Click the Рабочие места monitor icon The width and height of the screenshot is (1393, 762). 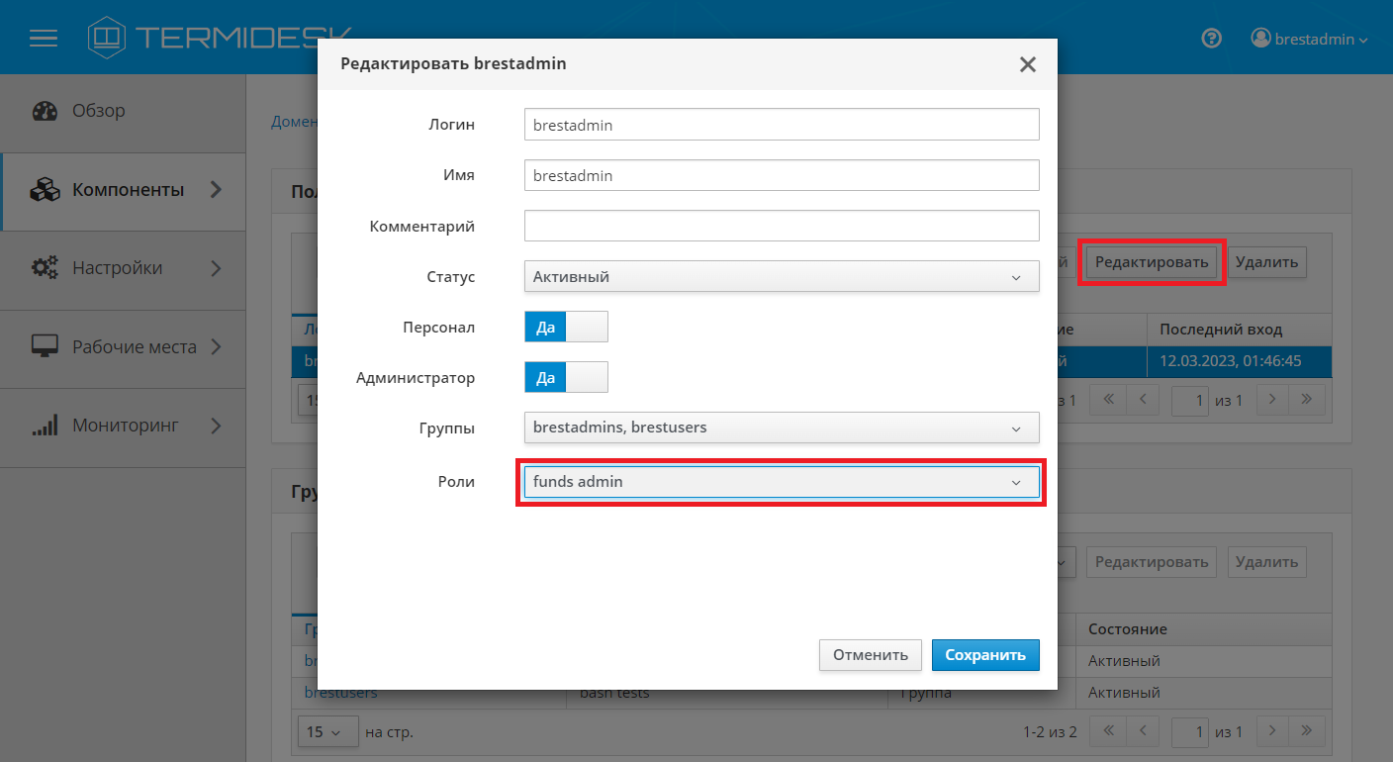click(x=46, y=347)
